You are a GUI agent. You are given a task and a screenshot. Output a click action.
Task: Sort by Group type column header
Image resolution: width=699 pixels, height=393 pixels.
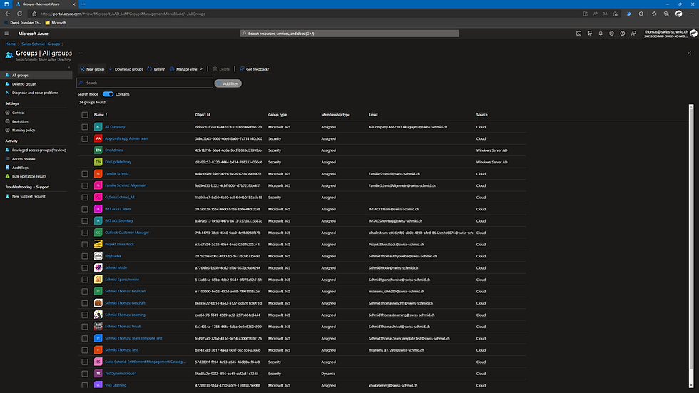(x=277, y=115)
